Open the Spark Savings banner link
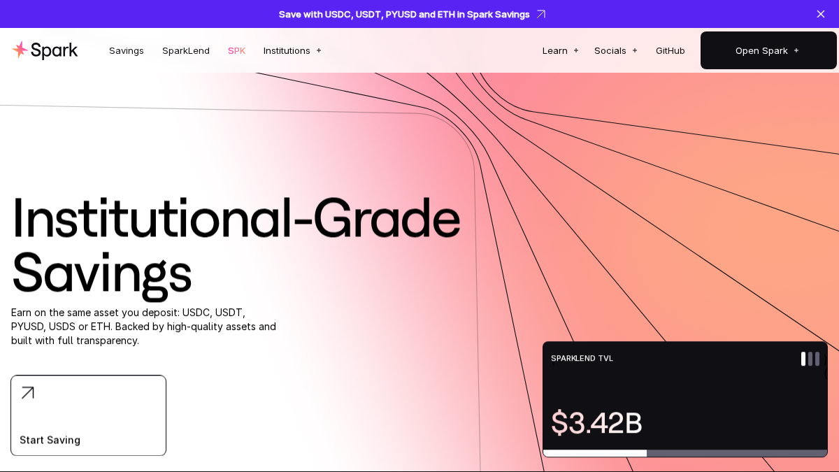Image resolution: width=839 pixels, height=472 pixels. click(x=412, y=14)
